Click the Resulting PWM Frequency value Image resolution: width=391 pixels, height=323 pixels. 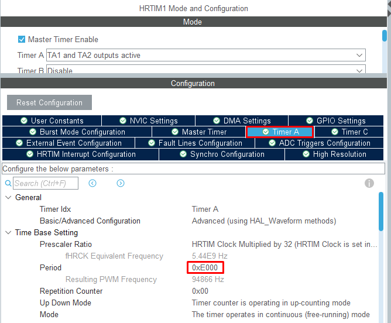click(208, 279)
